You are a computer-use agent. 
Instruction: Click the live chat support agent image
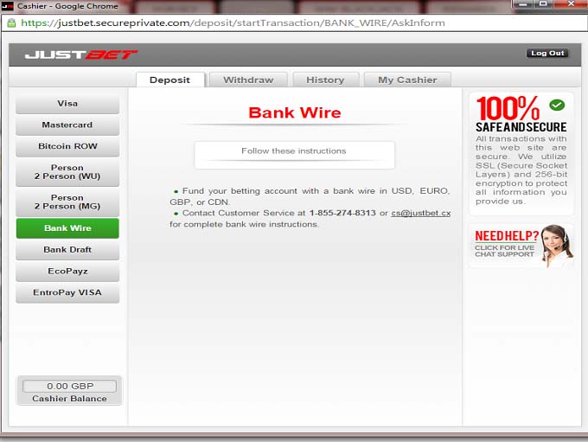pos(554,245)
